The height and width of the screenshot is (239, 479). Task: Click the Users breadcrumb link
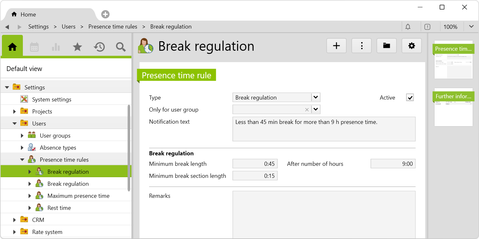tap(69, 27)
